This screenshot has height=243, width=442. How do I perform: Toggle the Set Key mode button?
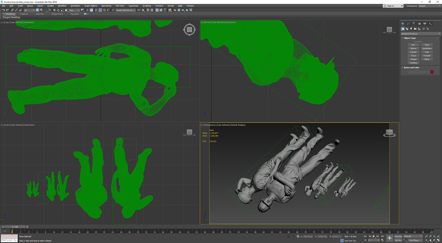[398, 240]
